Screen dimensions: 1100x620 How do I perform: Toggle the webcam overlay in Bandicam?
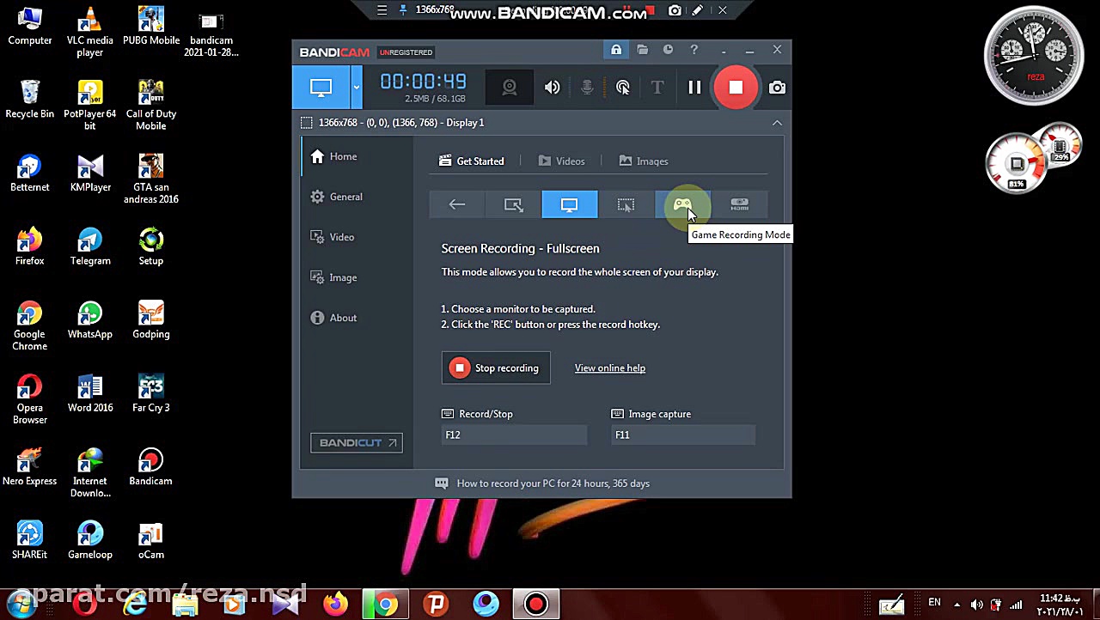click(510, 88)
